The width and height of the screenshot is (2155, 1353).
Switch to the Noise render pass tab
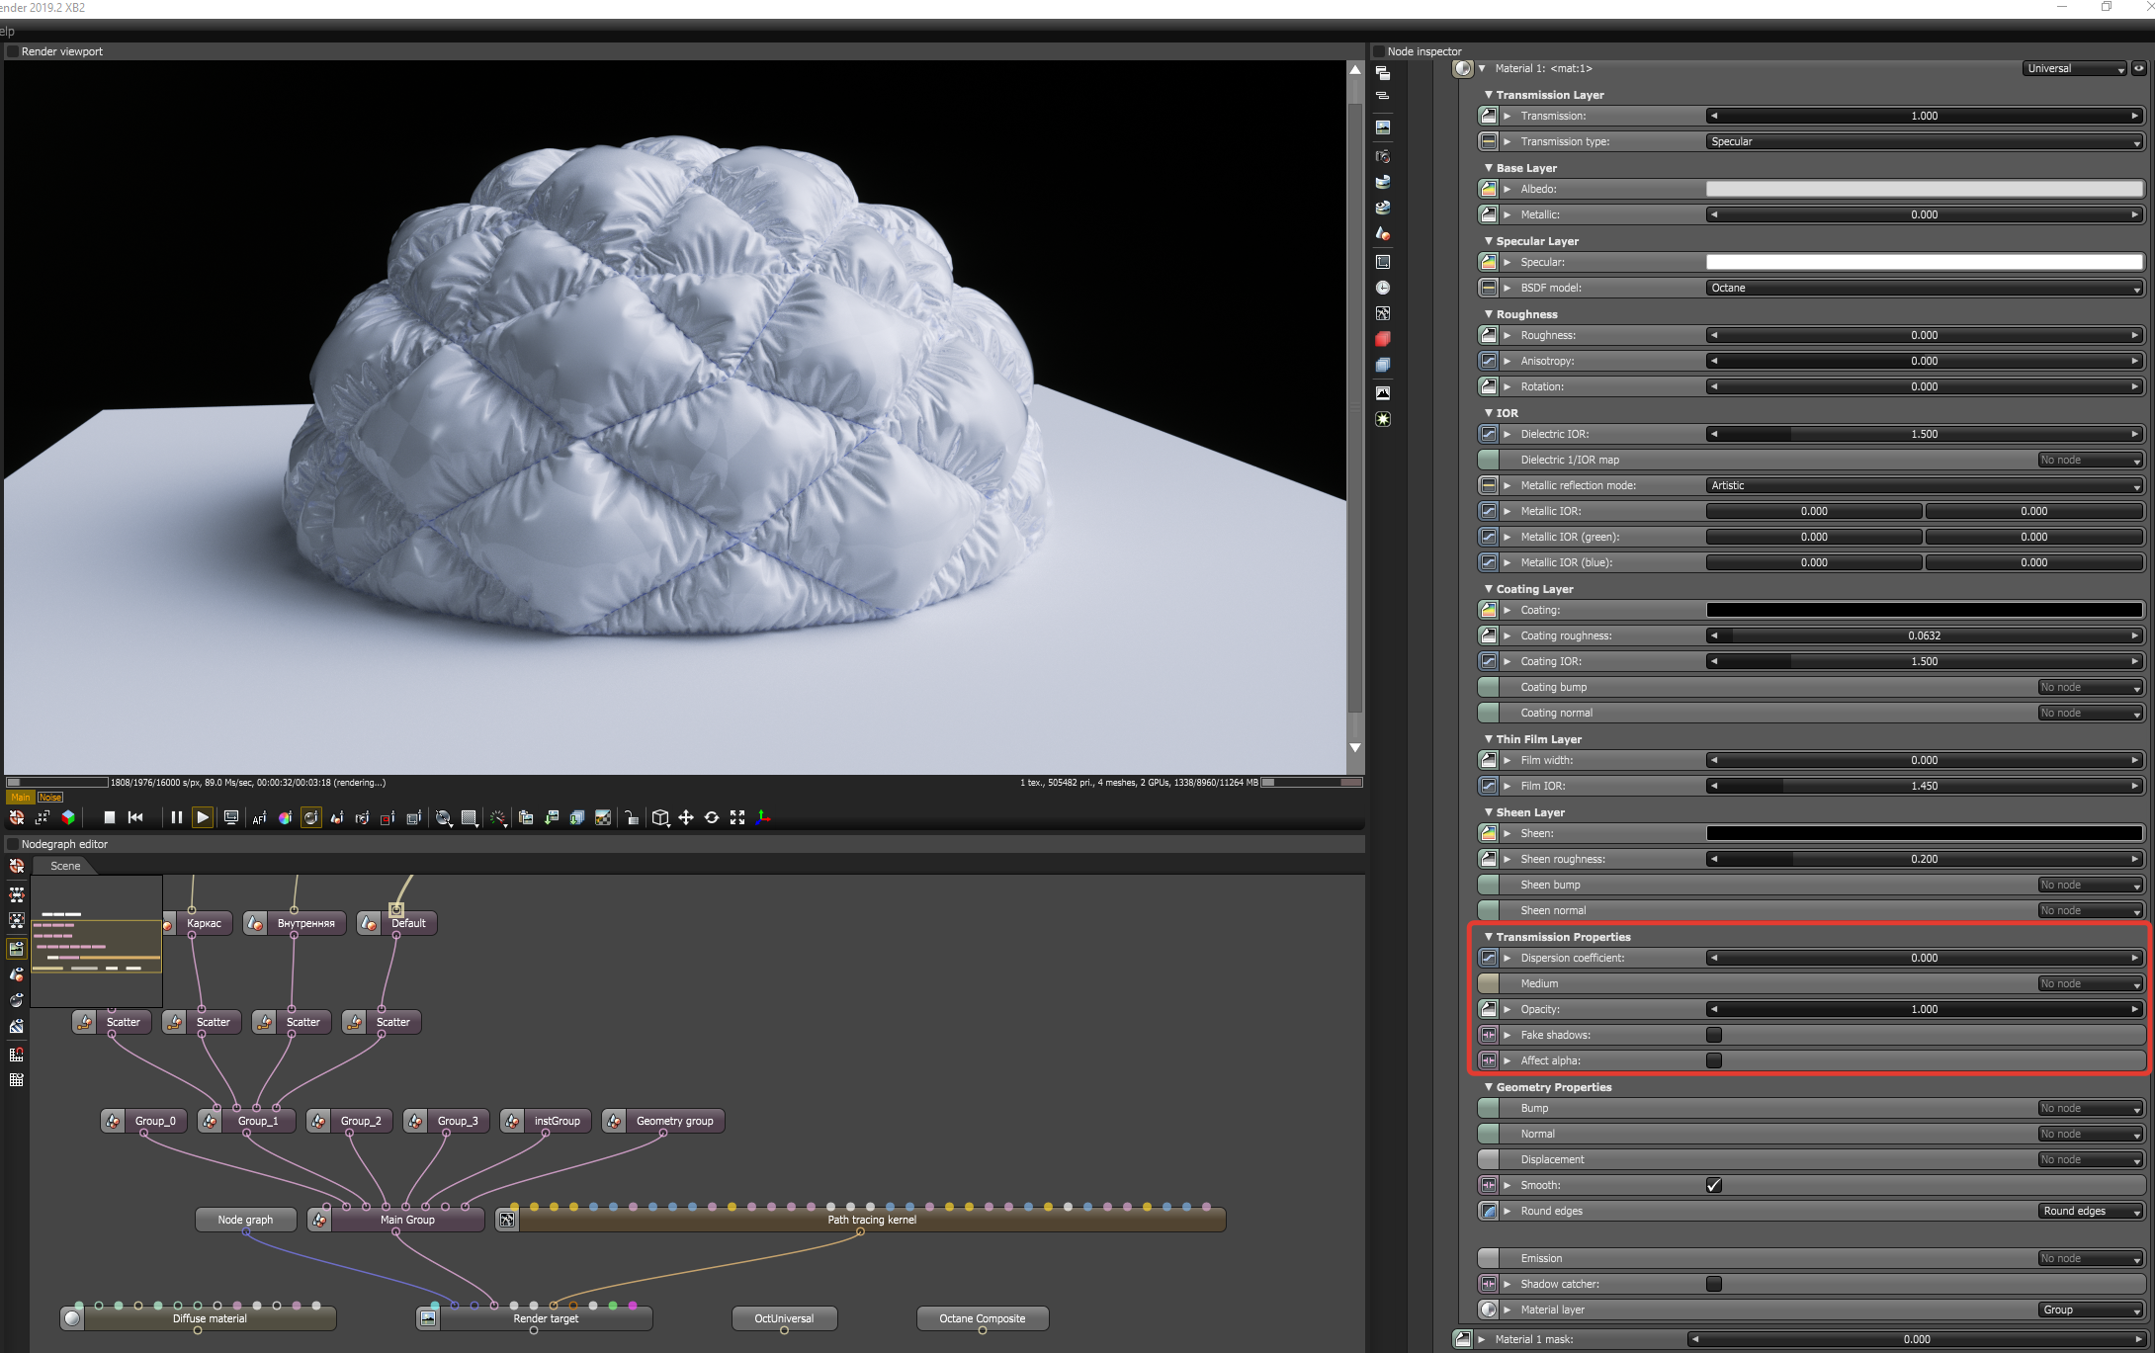pyautogui.click(x=50, y=798)
